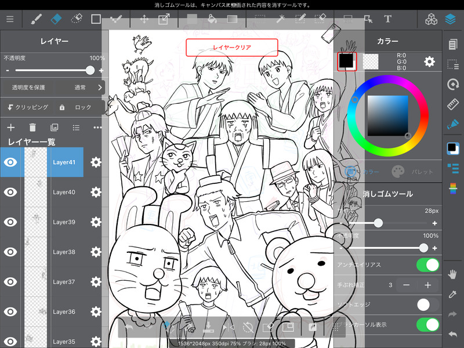Click the クリッピング button
Viewport: 464px width, 348px height.
pos(28,107)
